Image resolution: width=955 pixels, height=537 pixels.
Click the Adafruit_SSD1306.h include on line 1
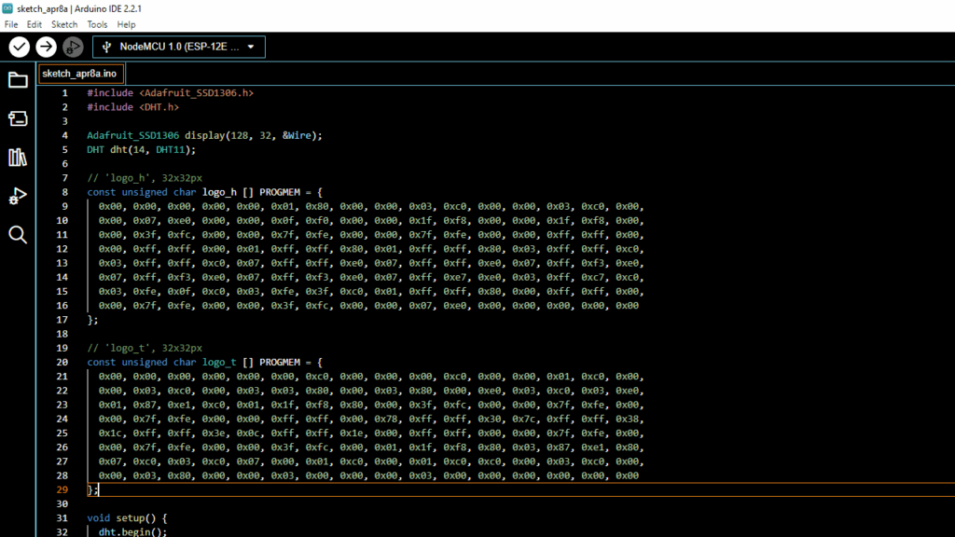coord(196,93)
